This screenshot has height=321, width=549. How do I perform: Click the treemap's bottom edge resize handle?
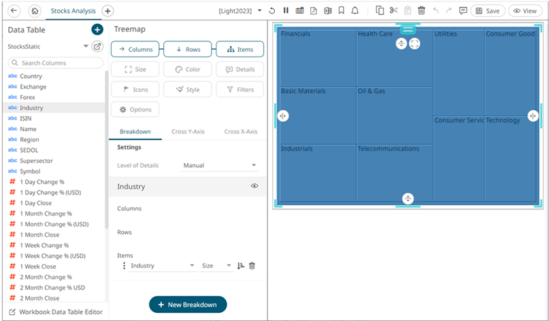click(x=408, y=199)
